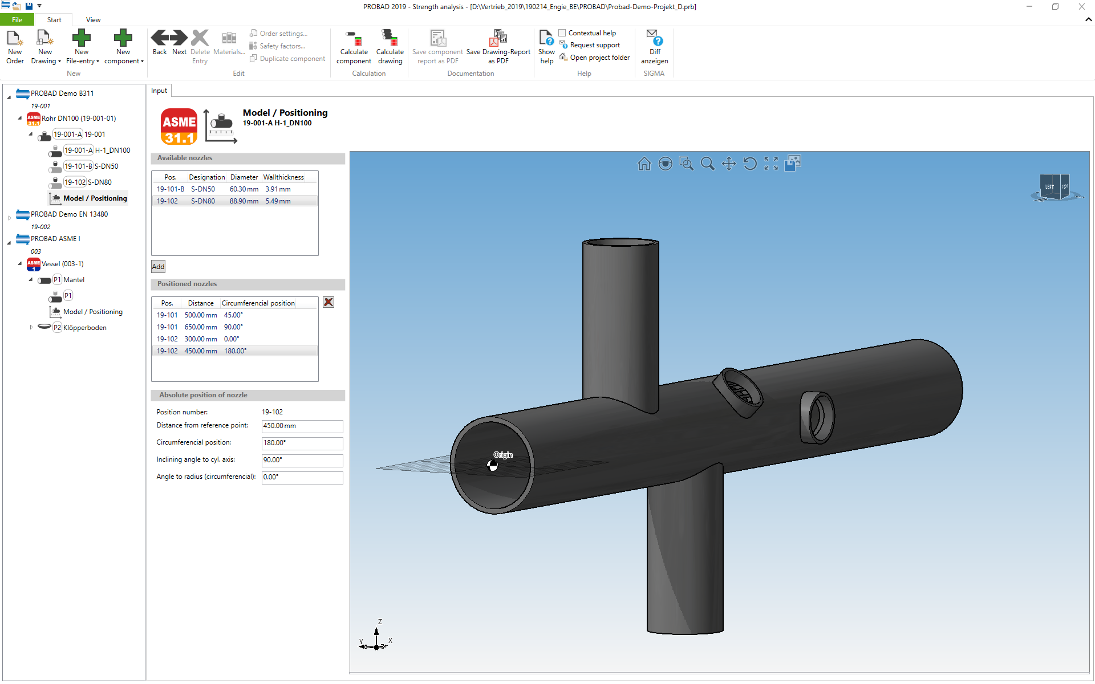Select the pan (move) view tool
The image size is (1095, 684).
point(728,164)
